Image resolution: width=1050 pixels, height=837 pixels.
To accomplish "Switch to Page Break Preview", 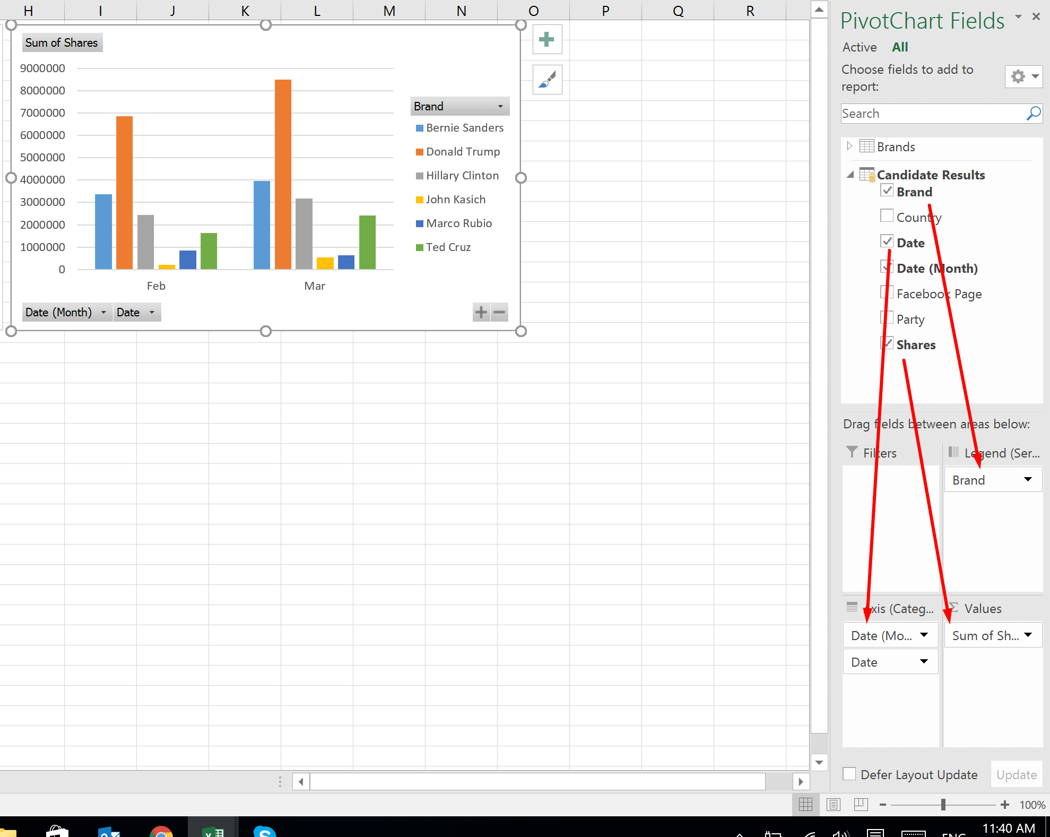I will (x=861, y=805).
